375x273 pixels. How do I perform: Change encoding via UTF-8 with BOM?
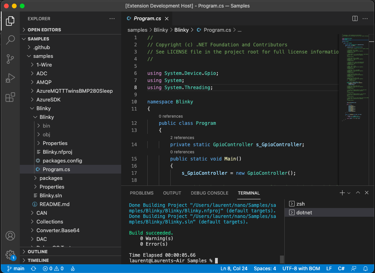301,269
